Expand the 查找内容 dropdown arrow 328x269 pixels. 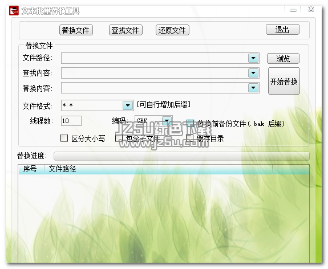tap(253, 73)
